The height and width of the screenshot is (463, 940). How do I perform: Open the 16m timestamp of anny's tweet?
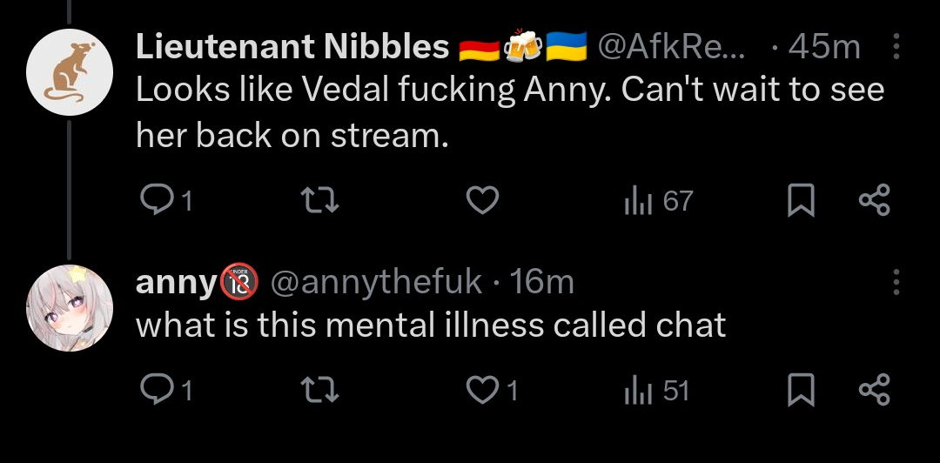tap(542, 282)
